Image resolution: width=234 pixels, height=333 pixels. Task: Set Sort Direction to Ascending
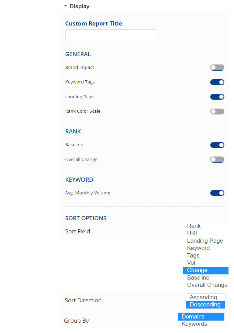tap(203, 297)
